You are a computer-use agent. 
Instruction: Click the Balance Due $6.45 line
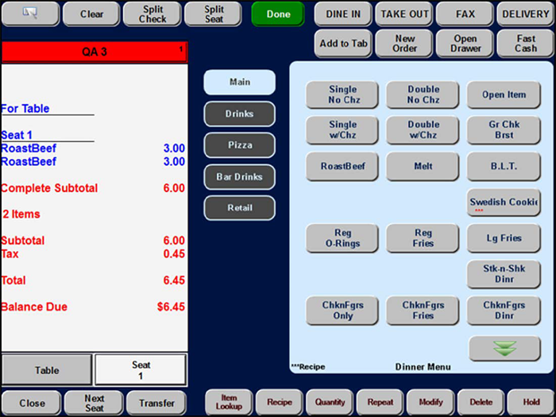click(93, 307)
